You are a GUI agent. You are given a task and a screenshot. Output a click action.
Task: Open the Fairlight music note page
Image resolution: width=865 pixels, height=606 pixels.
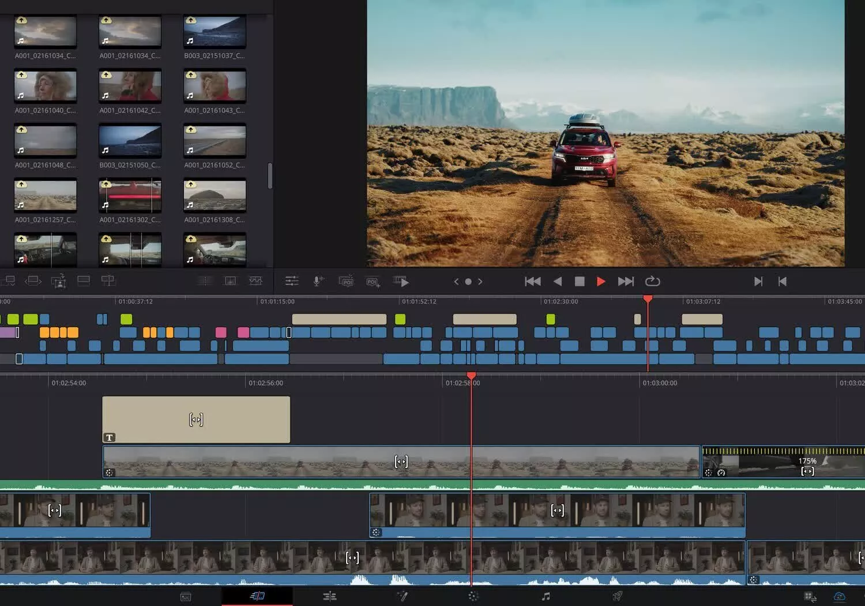[546, 596]
